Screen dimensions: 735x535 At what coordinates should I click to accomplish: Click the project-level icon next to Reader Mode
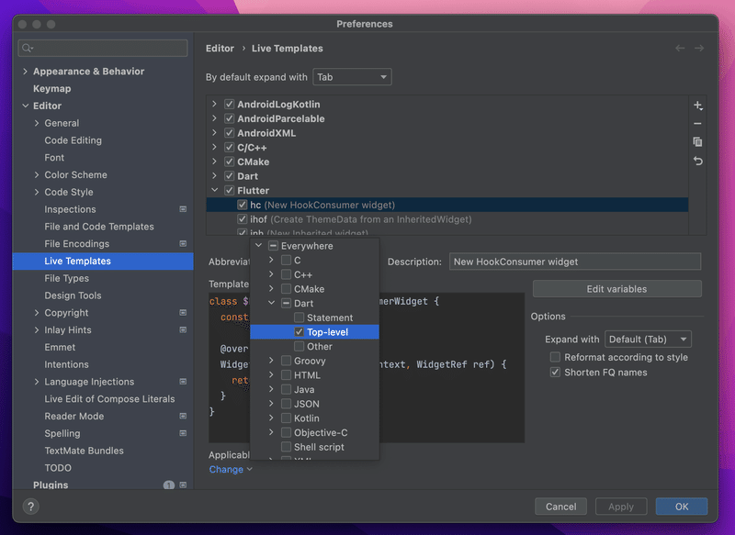point(183,416)
